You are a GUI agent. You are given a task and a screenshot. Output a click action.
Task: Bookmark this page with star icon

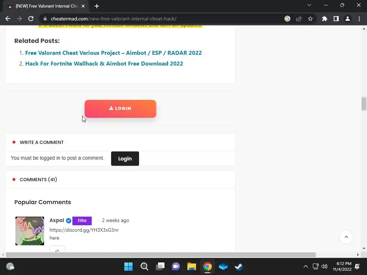coord(310,19)
